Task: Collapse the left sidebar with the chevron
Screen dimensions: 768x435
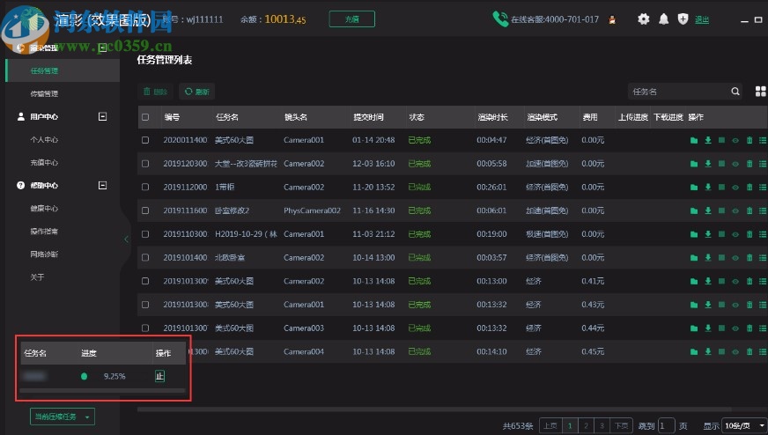Action: 126,239
